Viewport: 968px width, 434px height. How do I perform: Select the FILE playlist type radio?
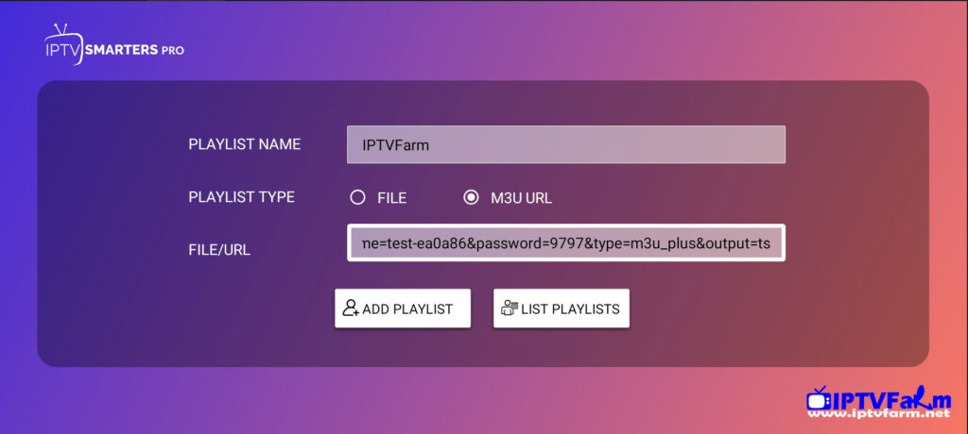coord(357,198)
